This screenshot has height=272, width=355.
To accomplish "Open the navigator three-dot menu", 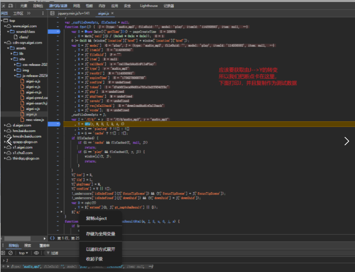I will (x=43, y=13).
